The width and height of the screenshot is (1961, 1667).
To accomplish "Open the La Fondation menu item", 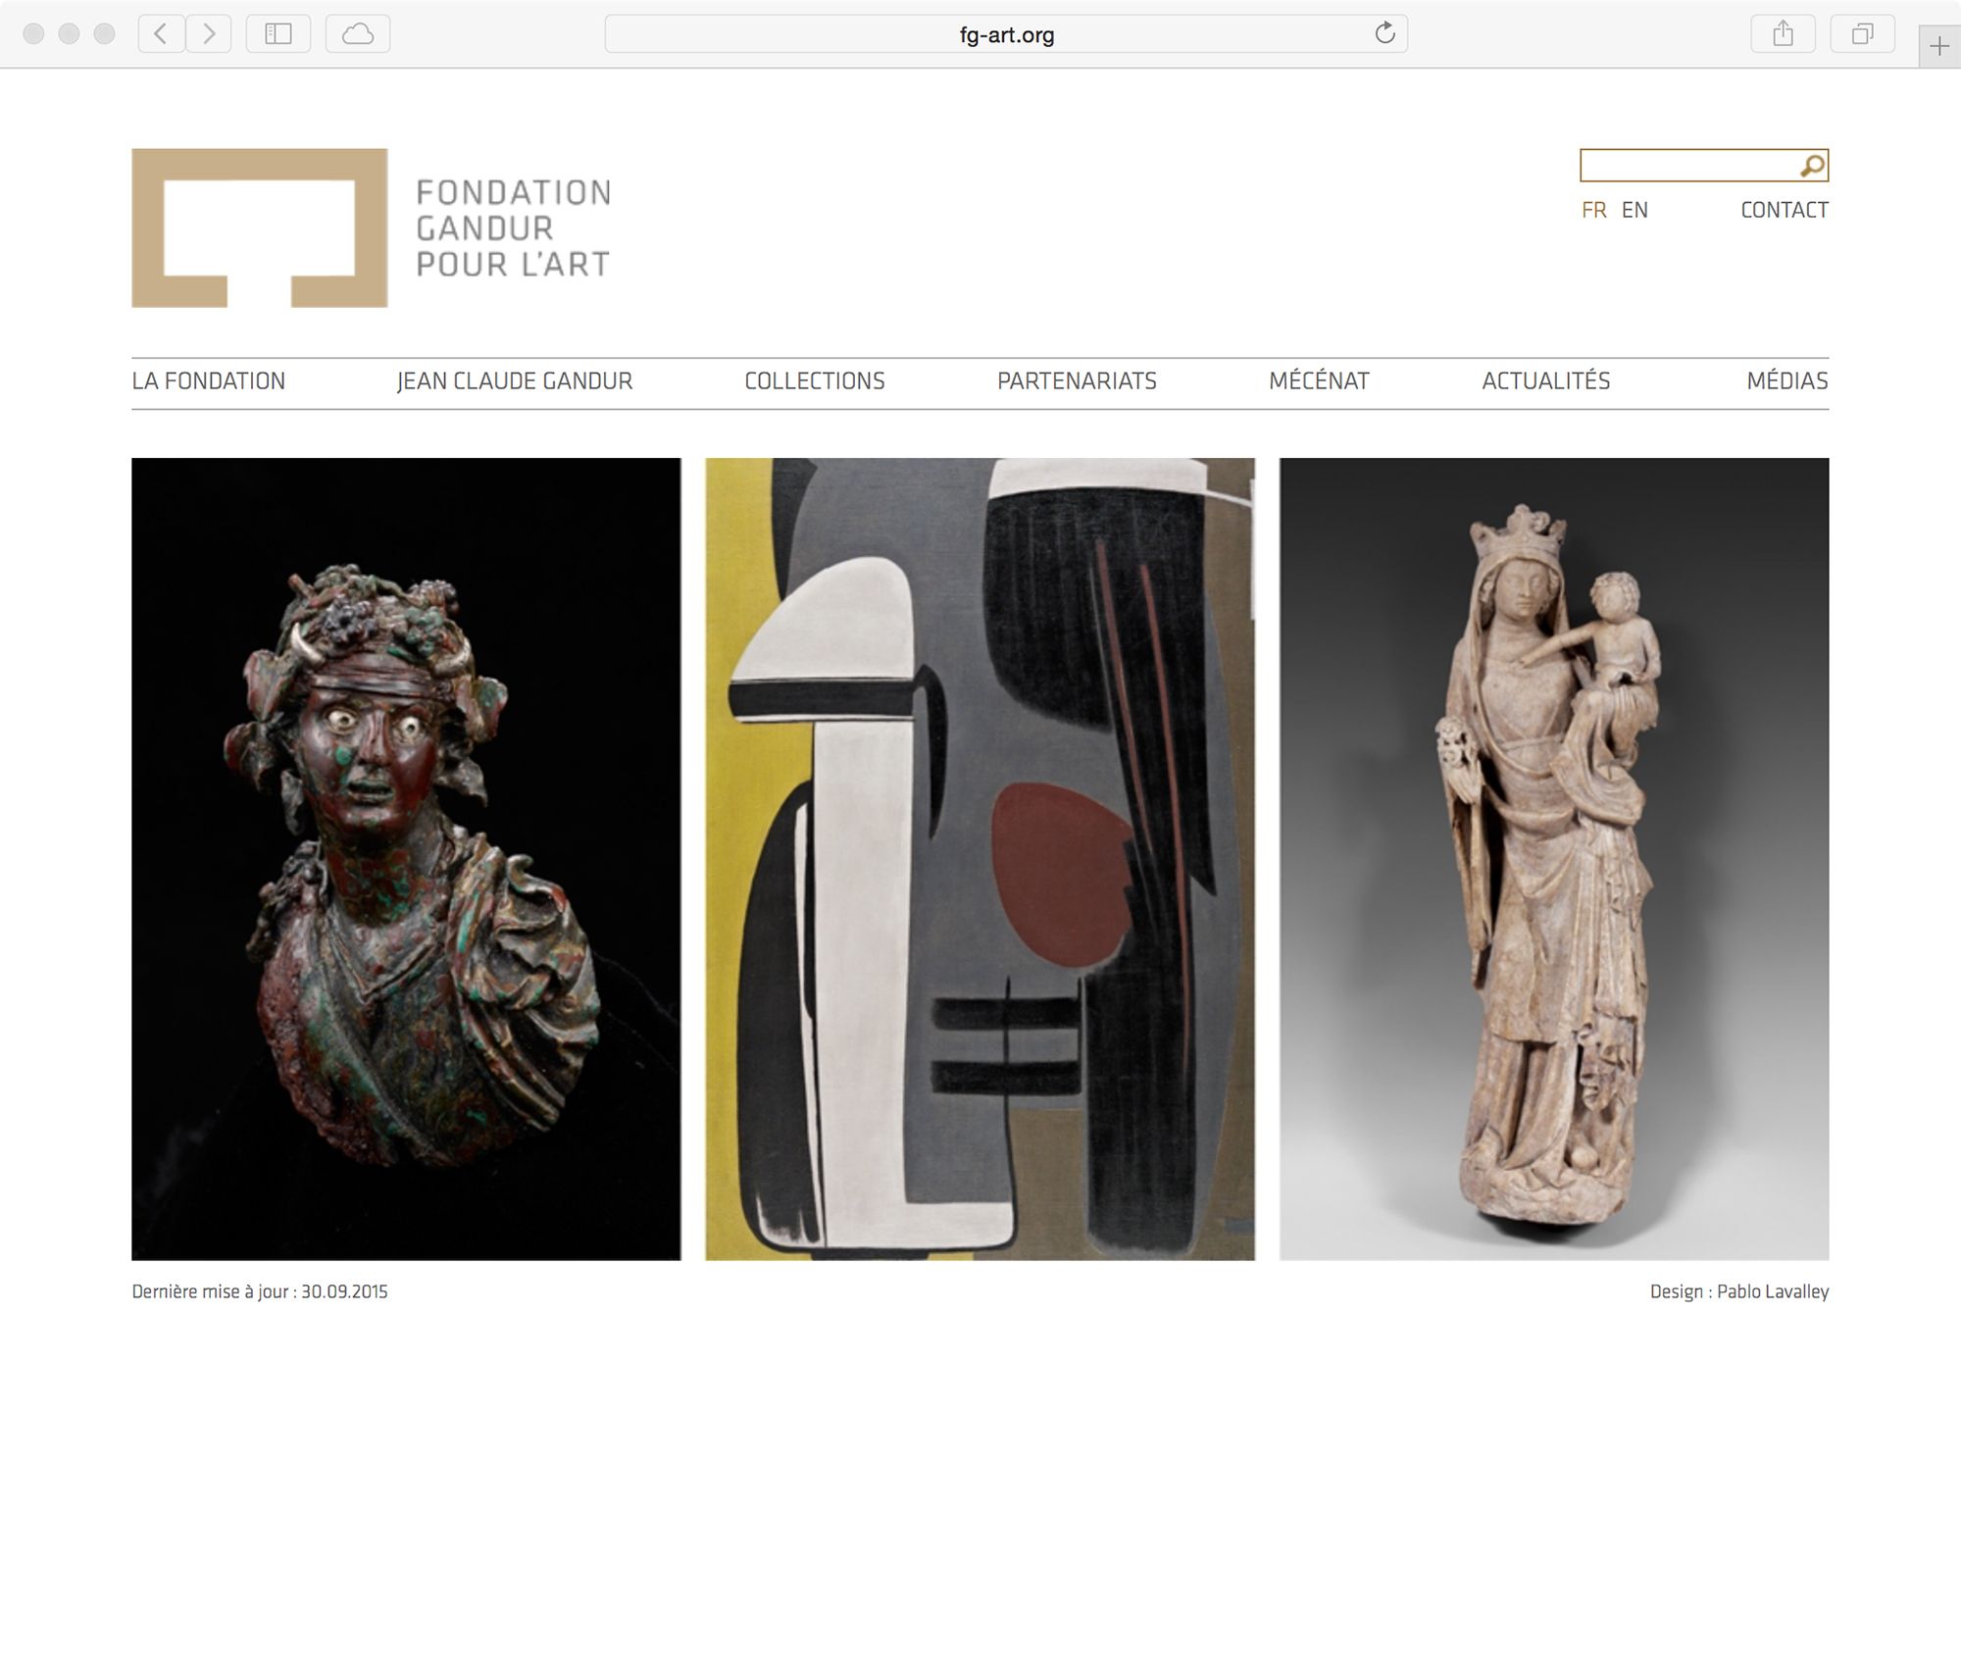I will pyautogui.click(x=209, y=381).
